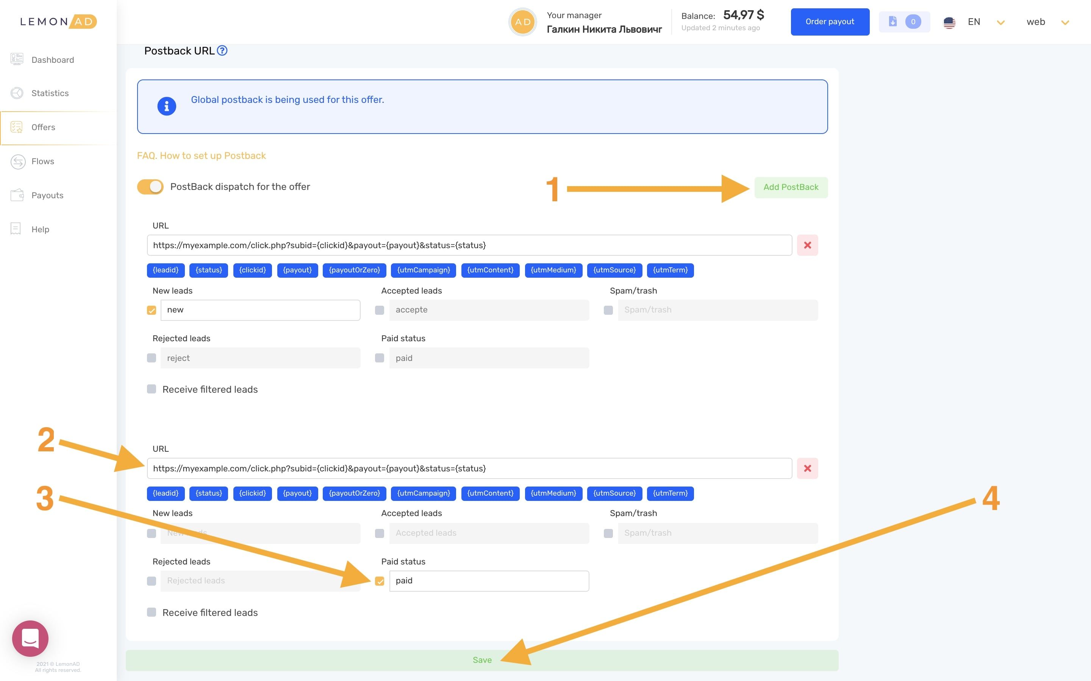Click the LemonAD logo
This screenshot has width=1091, height=681.
(58, 22)
